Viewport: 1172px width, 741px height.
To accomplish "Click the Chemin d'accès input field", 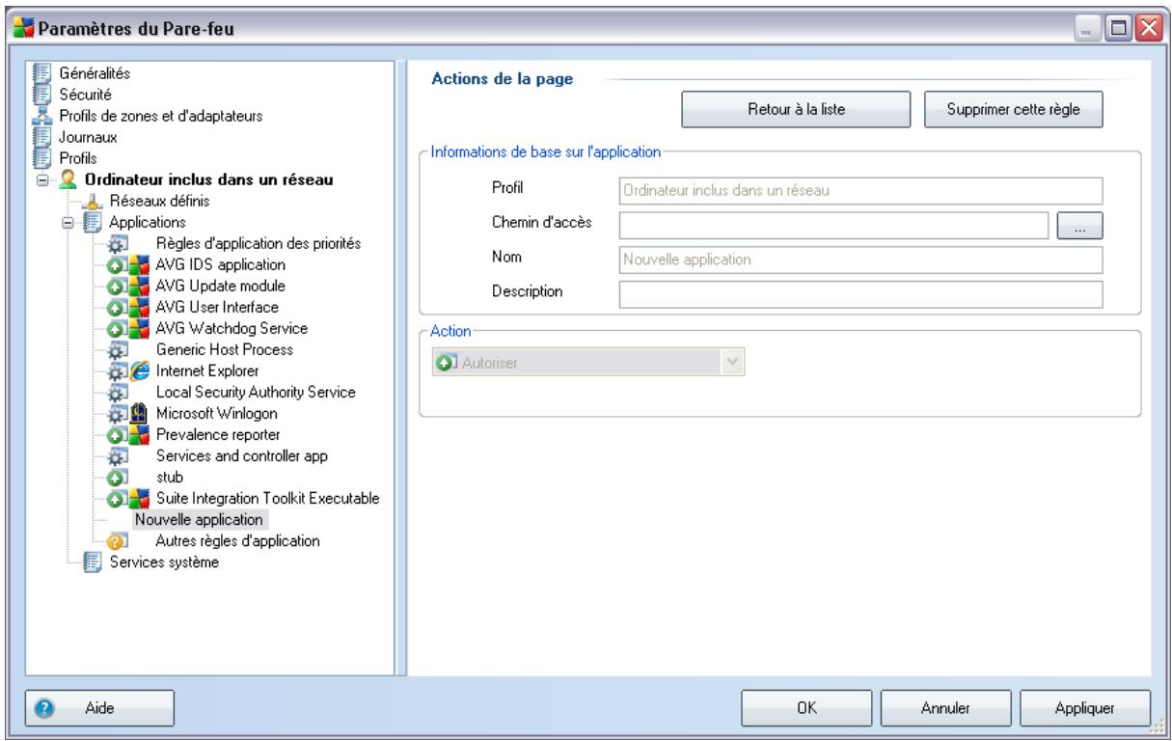I will (833, 225).
